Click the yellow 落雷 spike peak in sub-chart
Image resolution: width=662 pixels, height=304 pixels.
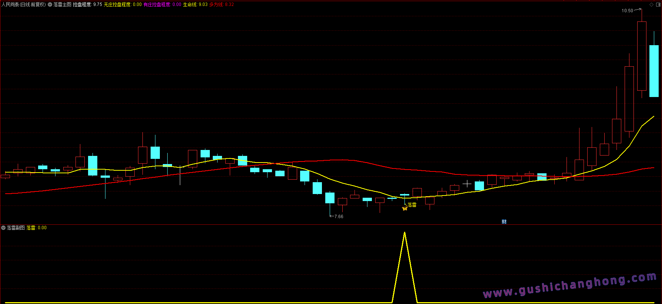click(x=404, y=233)
